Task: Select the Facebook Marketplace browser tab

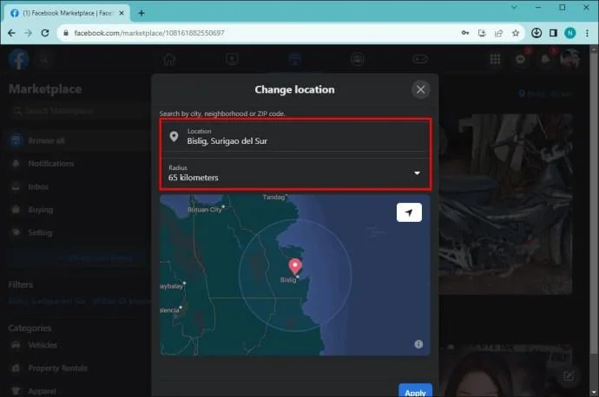Action: (x=67, y=13)
